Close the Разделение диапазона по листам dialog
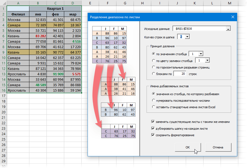Viewport: 247px width, 168px height. click(x=233, y=17)
